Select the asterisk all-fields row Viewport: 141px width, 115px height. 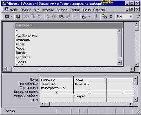[x=66, y=31]
